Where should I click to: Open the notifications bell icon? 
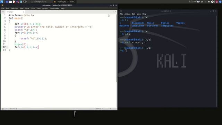(209, 2)
